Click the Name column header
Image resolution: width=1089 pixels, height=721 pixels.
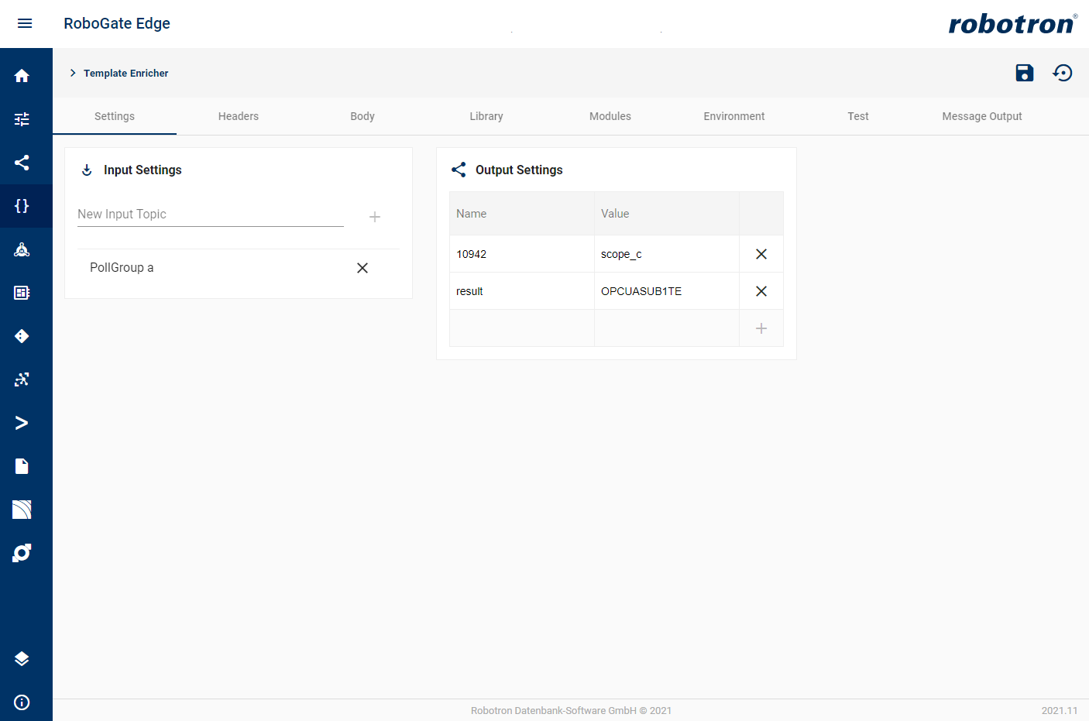coord(522,214)
